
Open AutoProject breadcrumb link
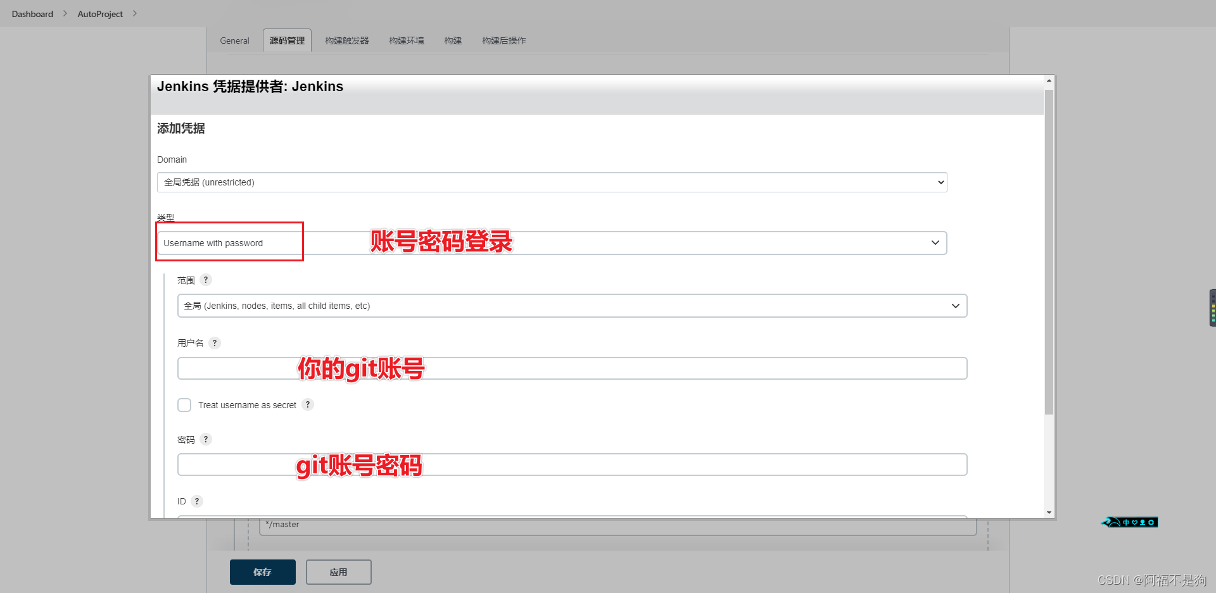[x=100, y=14]
